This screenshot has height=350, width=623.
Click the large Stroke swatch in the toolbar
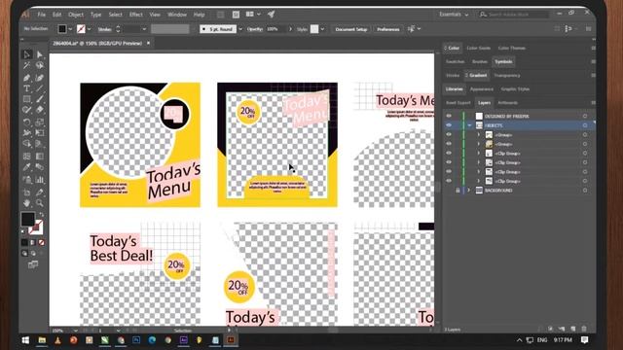click(x=36, y=227)
